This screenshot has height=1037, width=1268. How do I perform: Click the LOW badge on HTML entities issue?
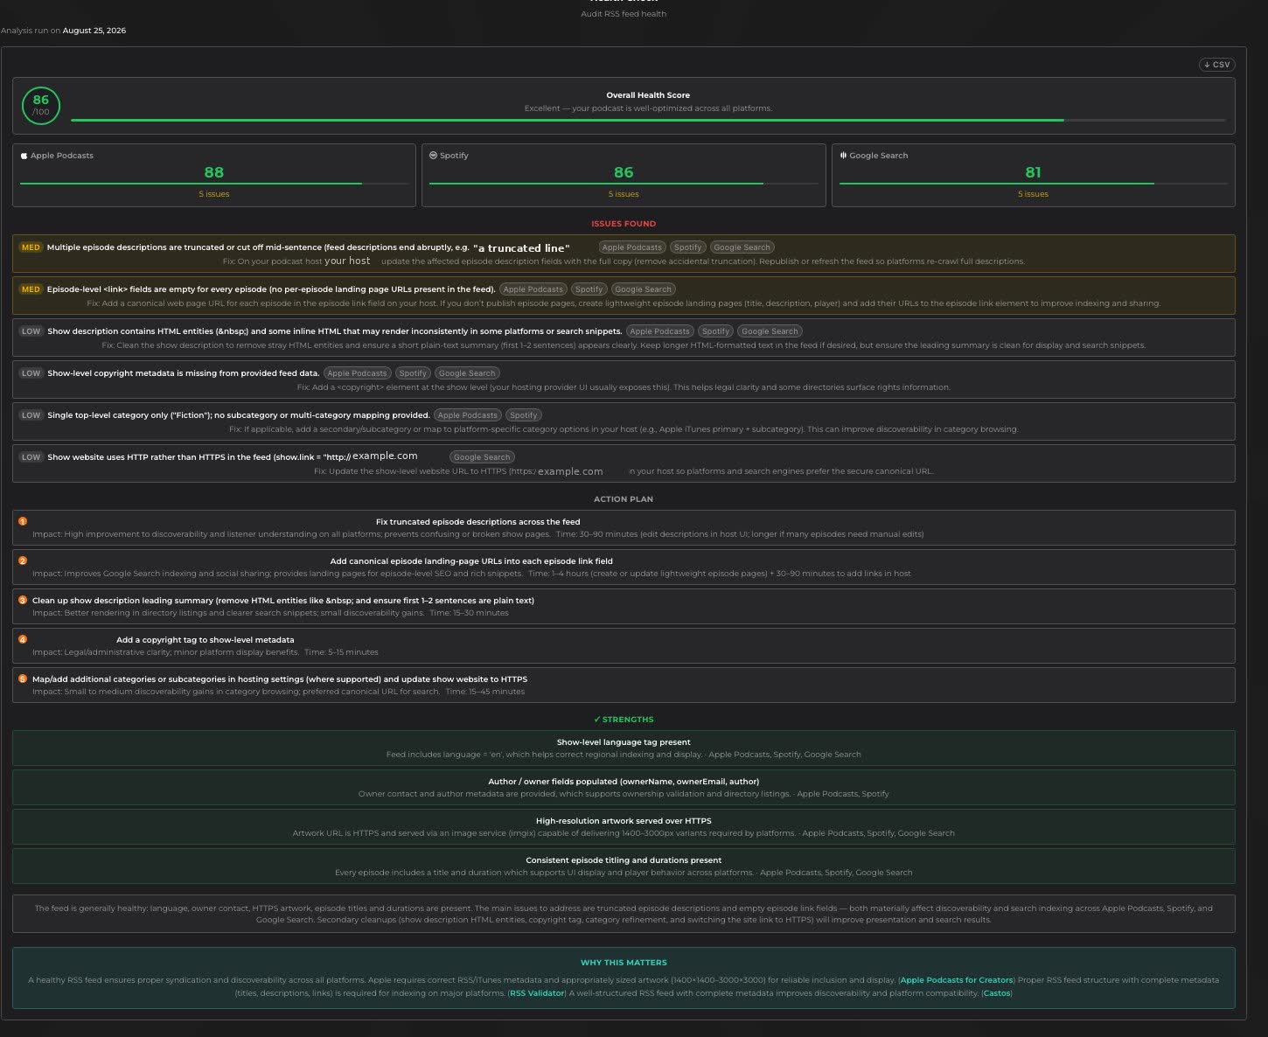(x=31, y=331)
